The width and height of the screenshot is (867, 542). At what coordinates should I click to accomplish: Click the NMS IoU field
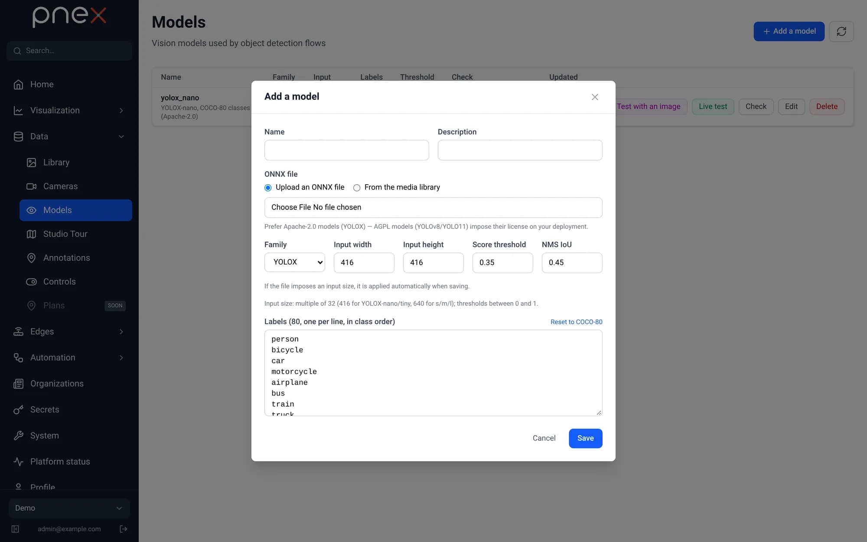(x=572, y=263)
